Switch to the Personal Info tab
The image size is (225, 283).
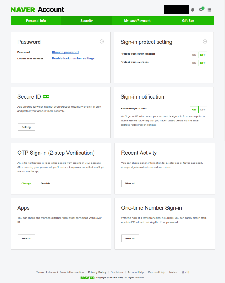pyautogui.click(x=36, y=21)
